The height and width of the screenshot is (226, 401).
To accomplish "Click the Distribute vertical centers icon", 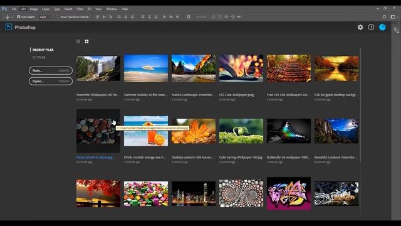I will pos(149,17).
